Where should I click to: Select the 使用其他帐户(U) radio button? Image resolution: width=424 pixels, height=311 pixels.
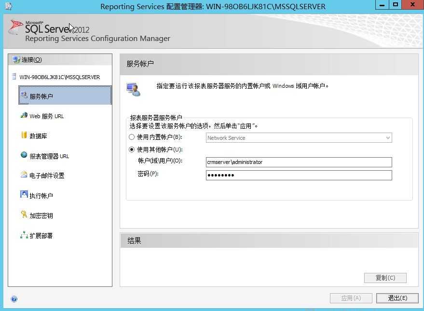click(132, 149)
